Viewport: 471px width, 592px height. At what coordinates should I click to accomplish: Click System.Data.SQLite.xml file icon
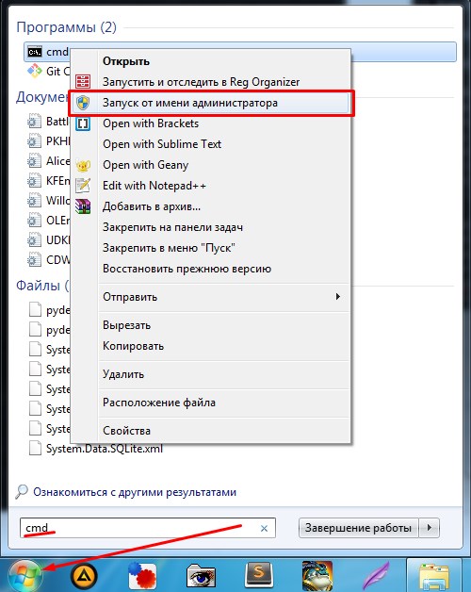(35, 448)
